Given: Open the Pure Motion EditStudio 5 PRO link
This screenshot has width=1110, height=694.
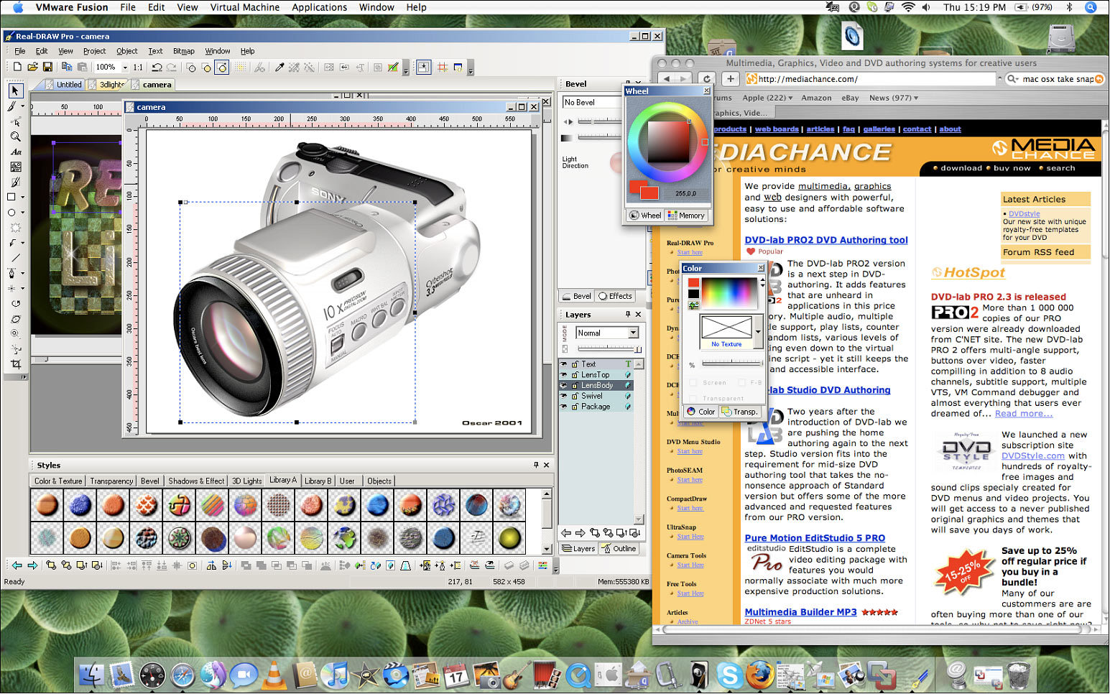Looking at the screenshot, I should [x=815, y=538].
